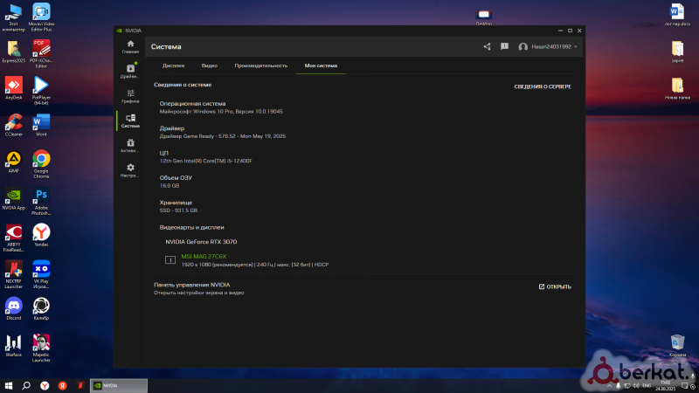Open the Производительность tab
This screenshot has width=699, height=393.
(260, 65)
